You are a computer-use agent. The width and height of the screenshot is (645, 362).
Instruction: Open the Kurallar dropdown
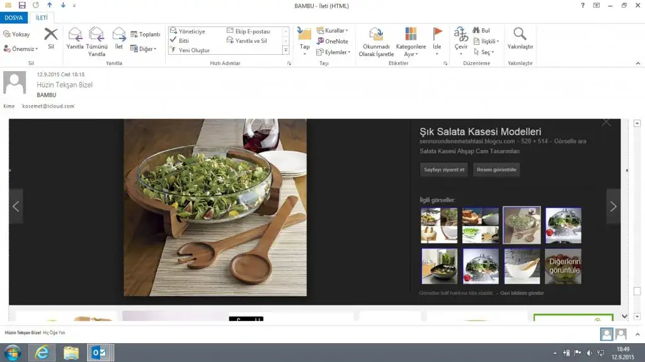point(333,30)
